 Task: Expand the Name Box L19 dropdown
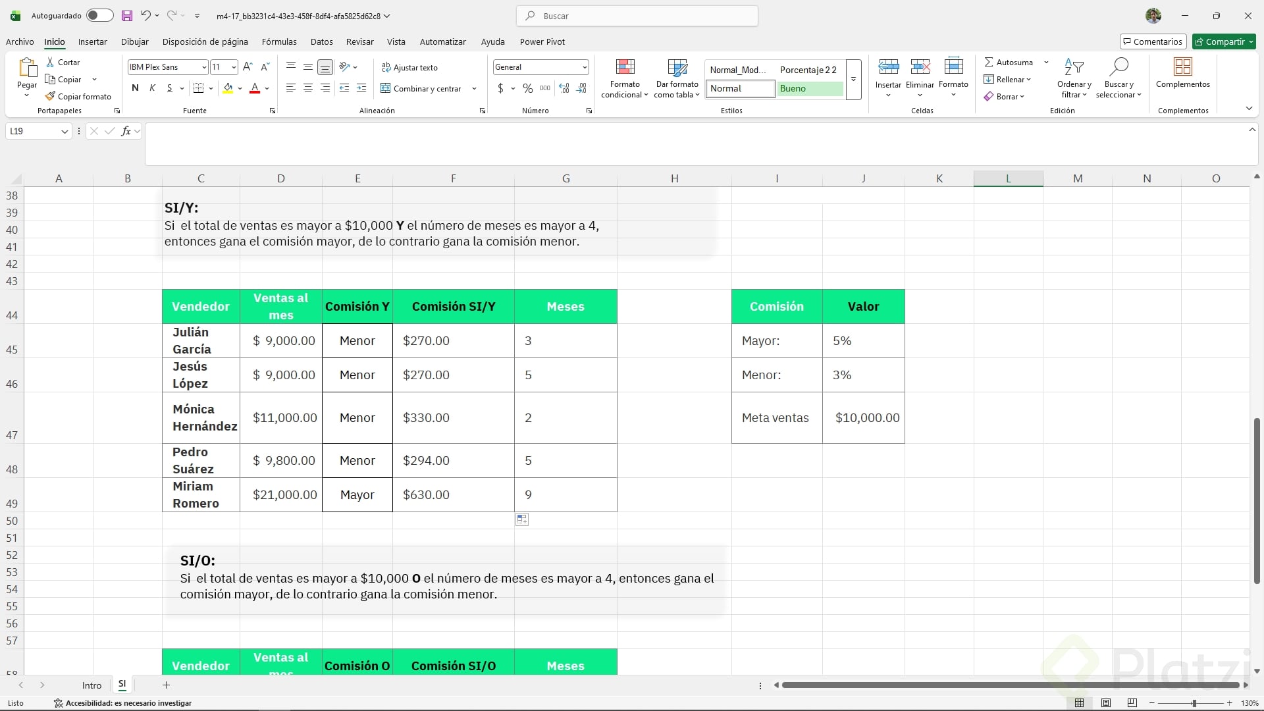[x=65, y=132]
